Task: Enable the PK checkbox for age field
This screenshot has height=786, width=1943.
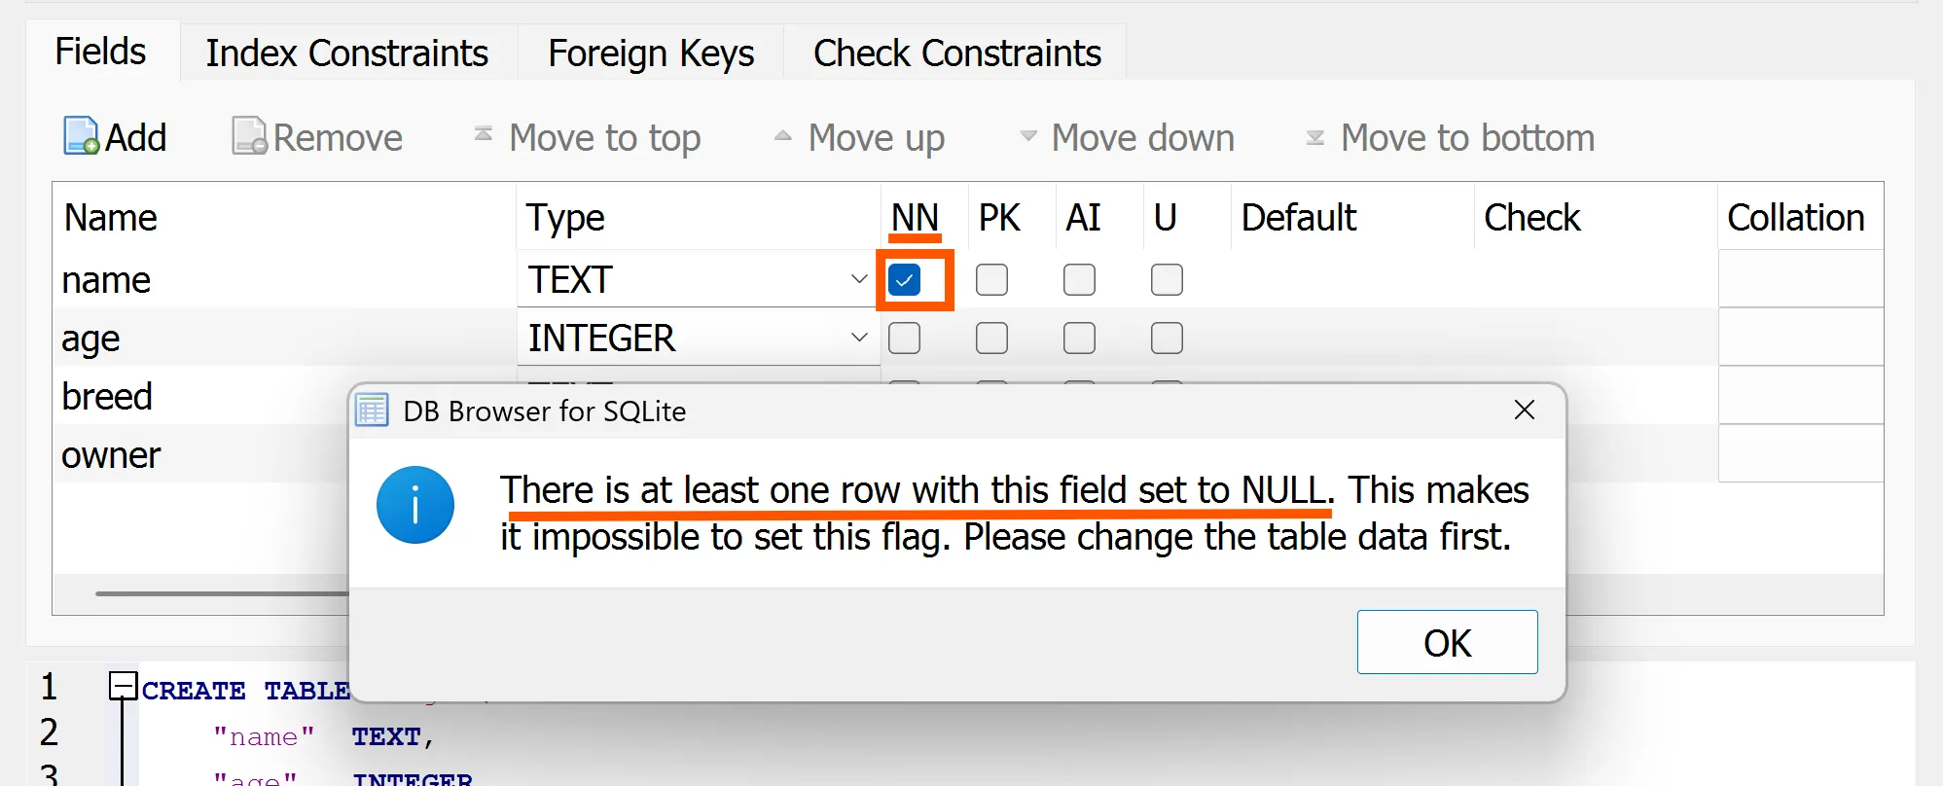Action: point(991,339)
